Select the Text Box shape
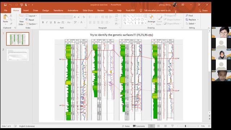Viewport: 231px width, 130px height. click(x=125, y=16)
